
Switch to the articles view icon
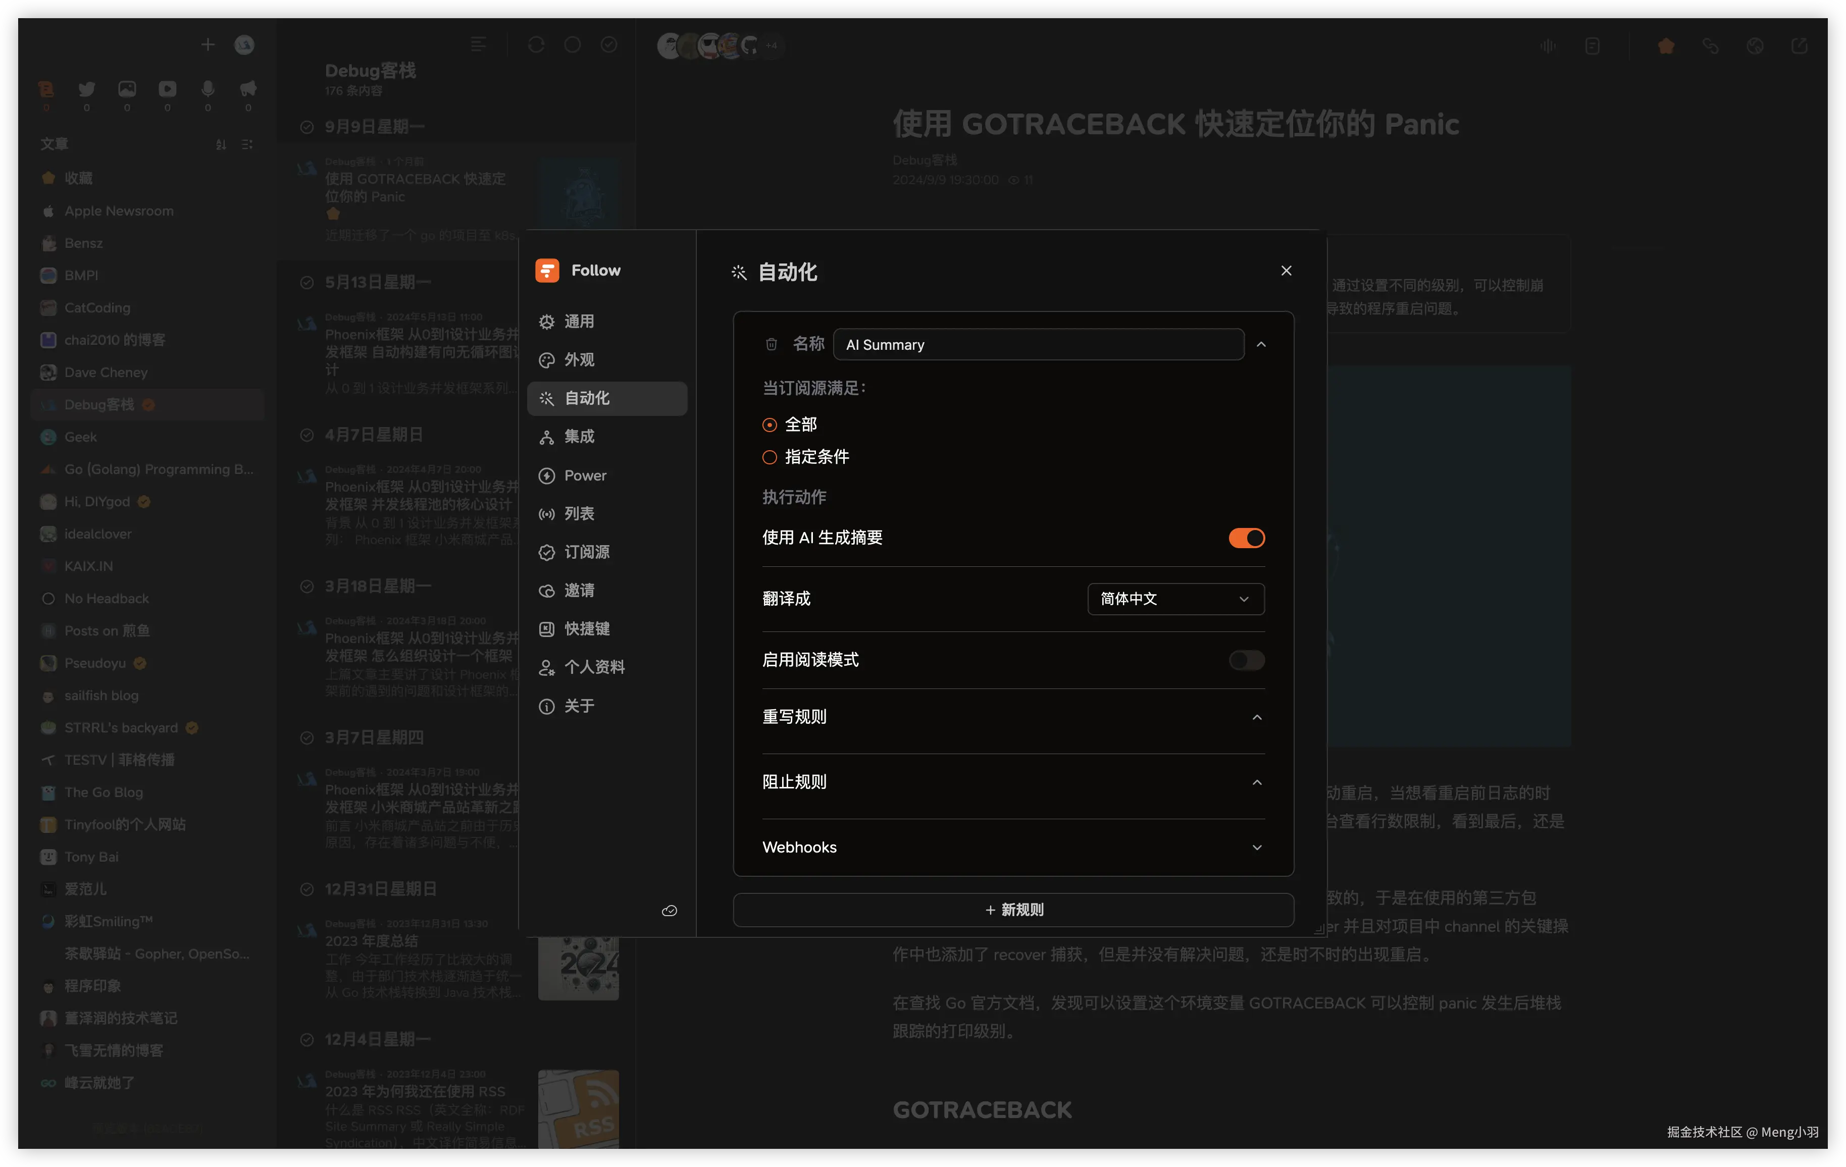(x=46, y=89)
